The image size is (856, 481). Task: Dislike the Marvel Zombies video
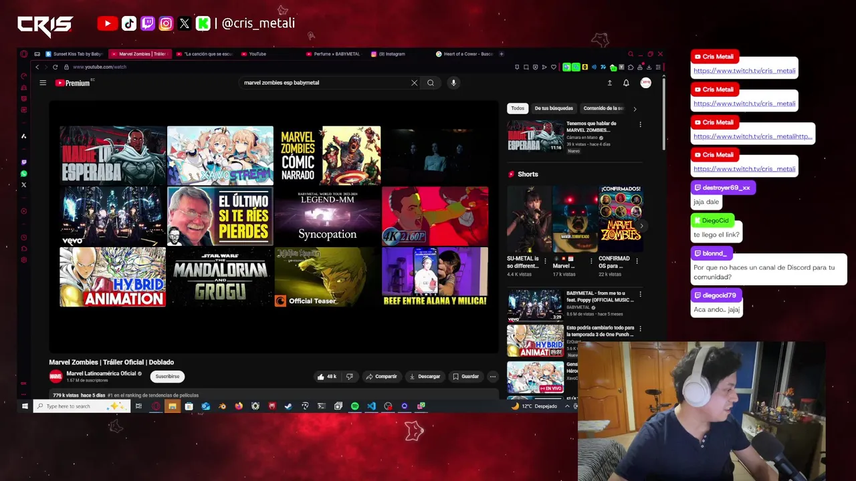[x=350, y=377]
